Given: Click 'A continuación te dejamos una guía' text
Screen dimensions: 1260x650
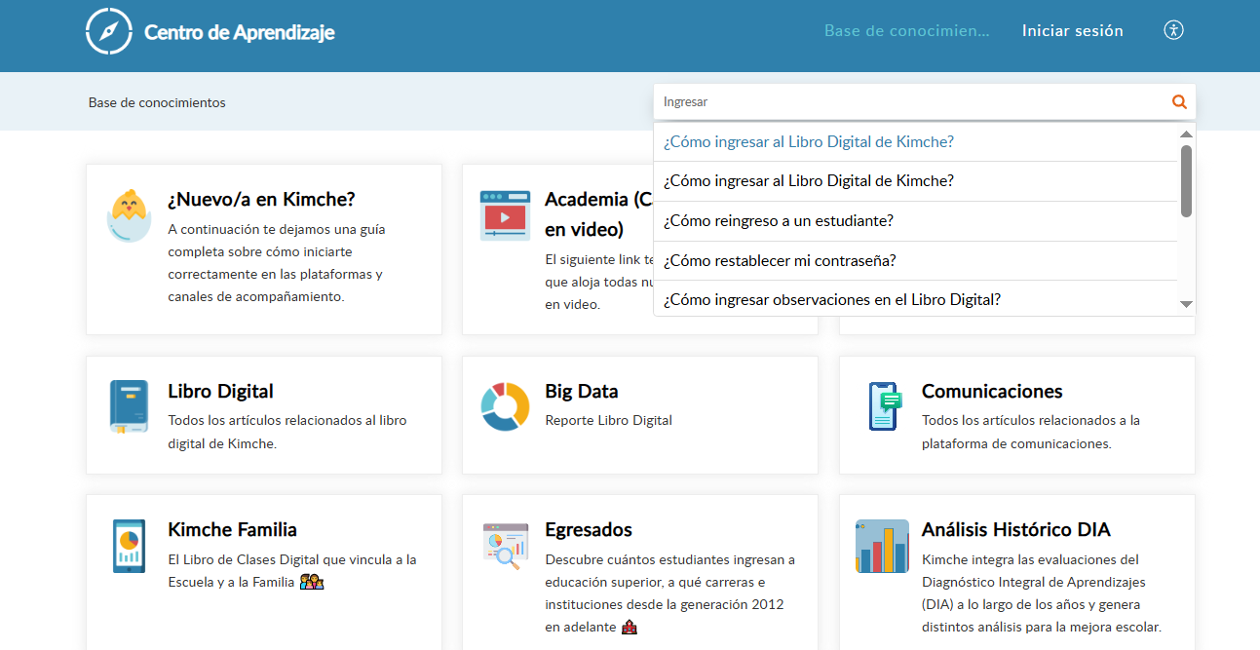Looking at the screenshot, I should click(277, 229).
